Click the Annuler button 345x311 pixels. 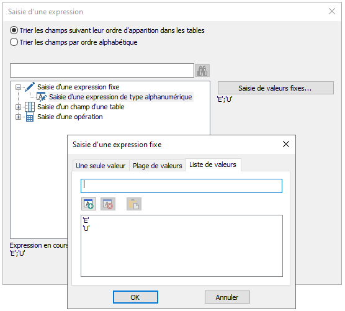227,297
